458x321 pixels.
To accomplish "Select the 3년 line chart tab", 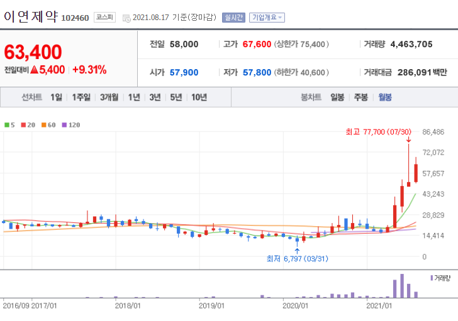I will click(x=155, y=97).
